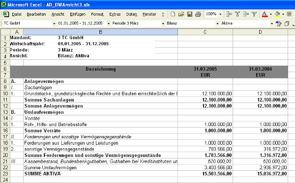
Task: Open the Daten menu
Action: [131, 14]
